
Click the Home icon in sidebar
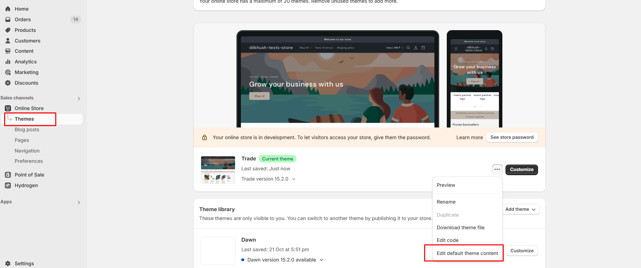click(x=8, y=9)
